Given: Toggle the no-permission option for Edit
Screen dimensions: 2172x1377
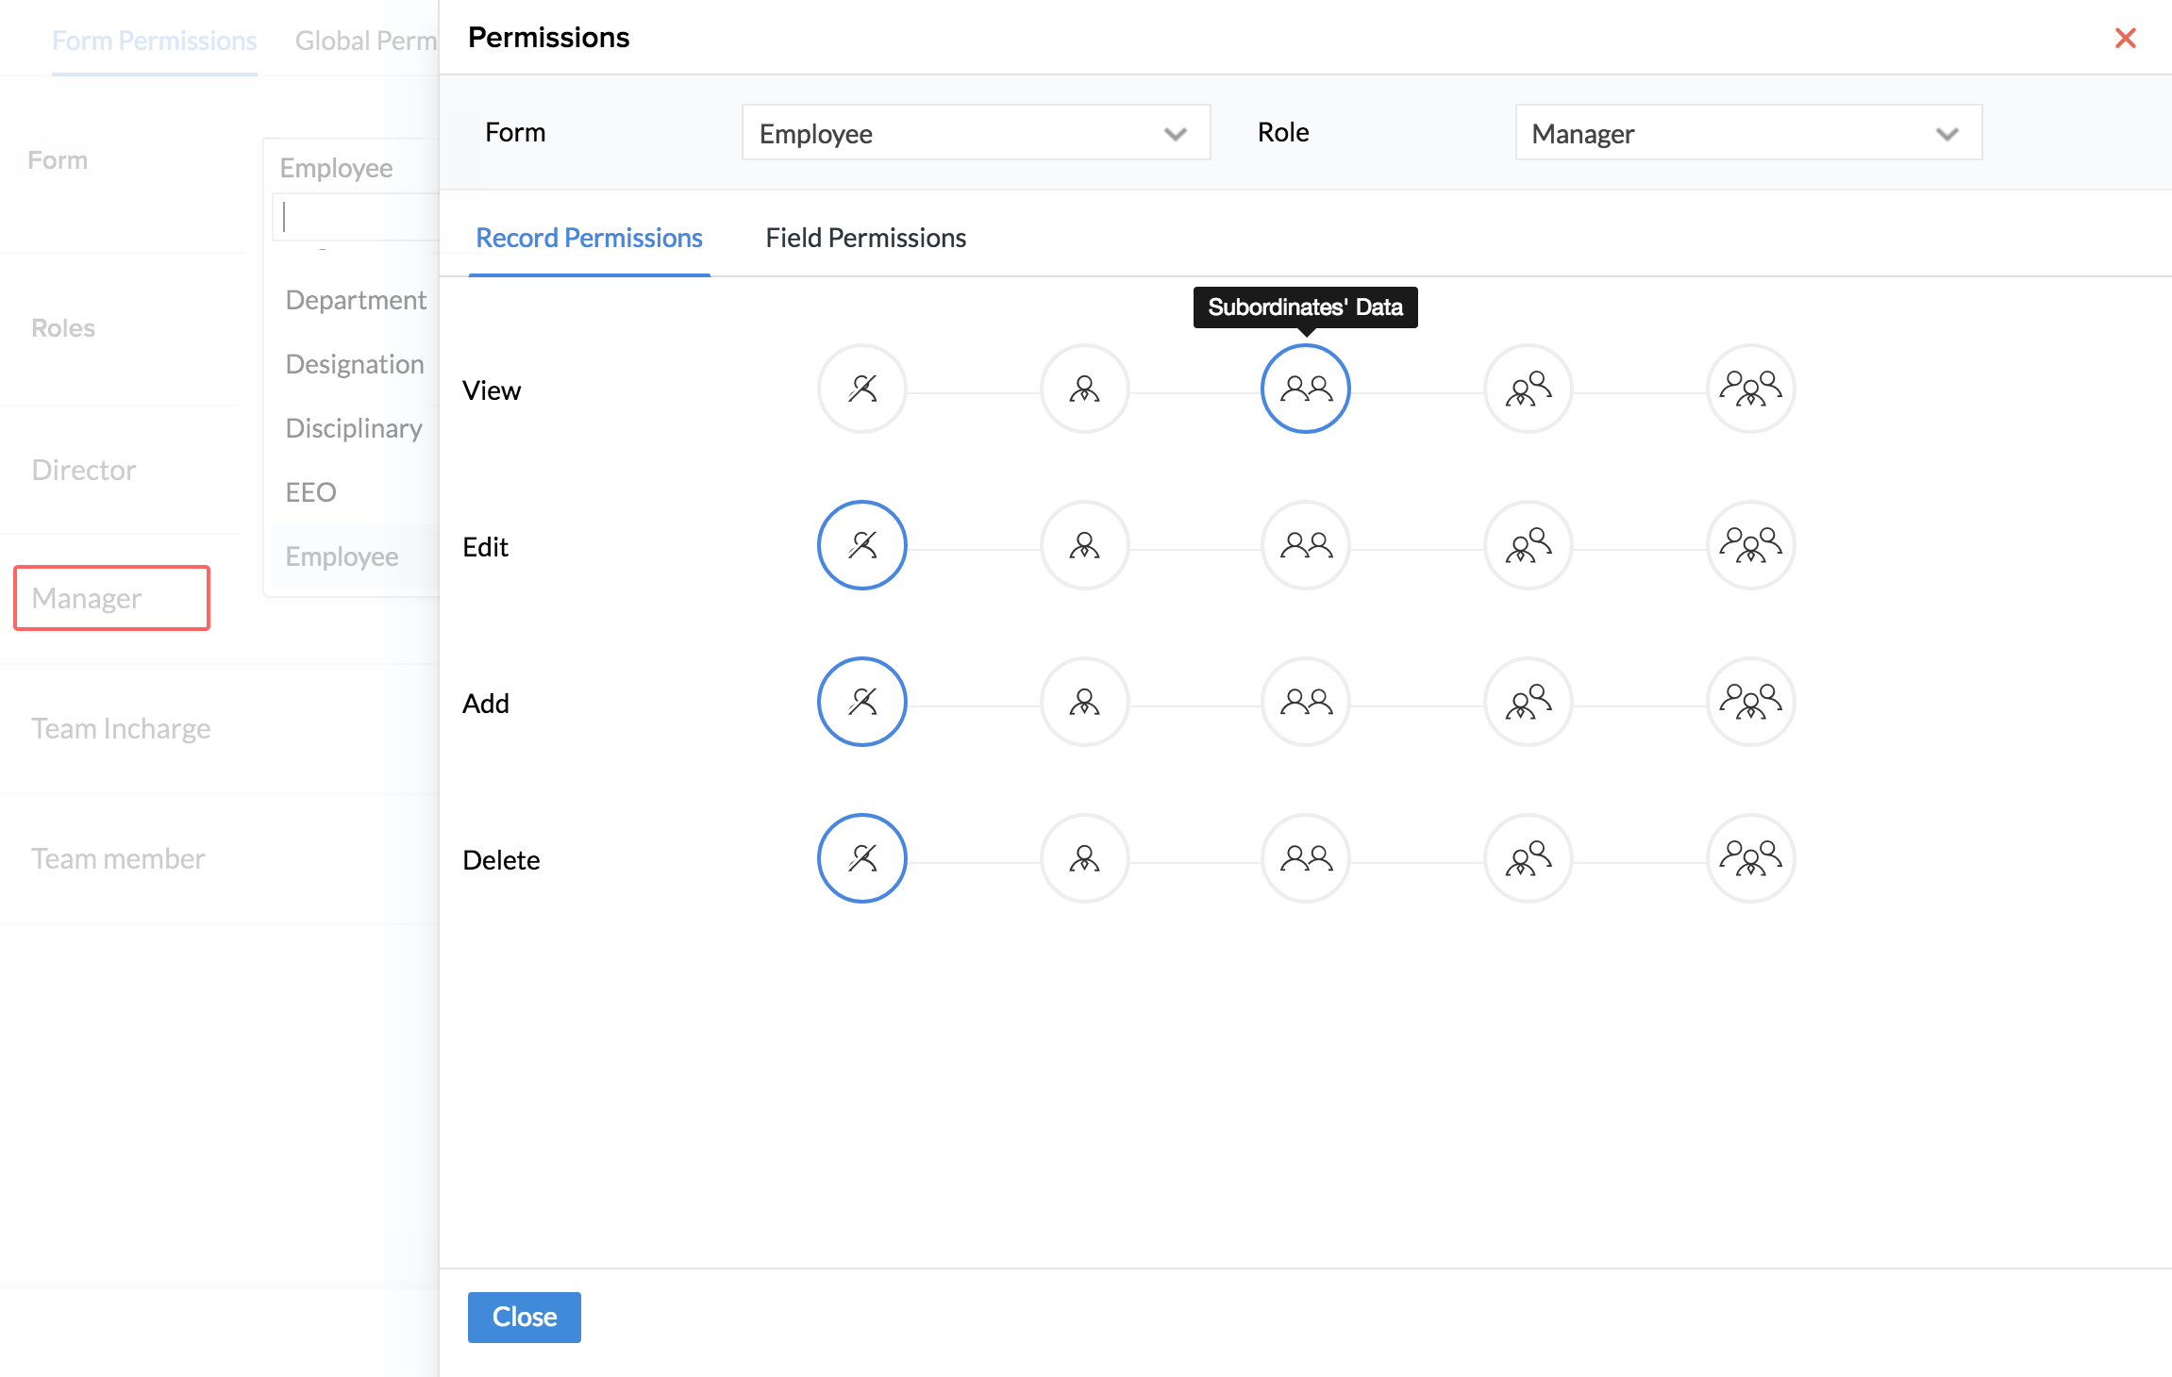Looking at the screenshot, I should [861, 545].
